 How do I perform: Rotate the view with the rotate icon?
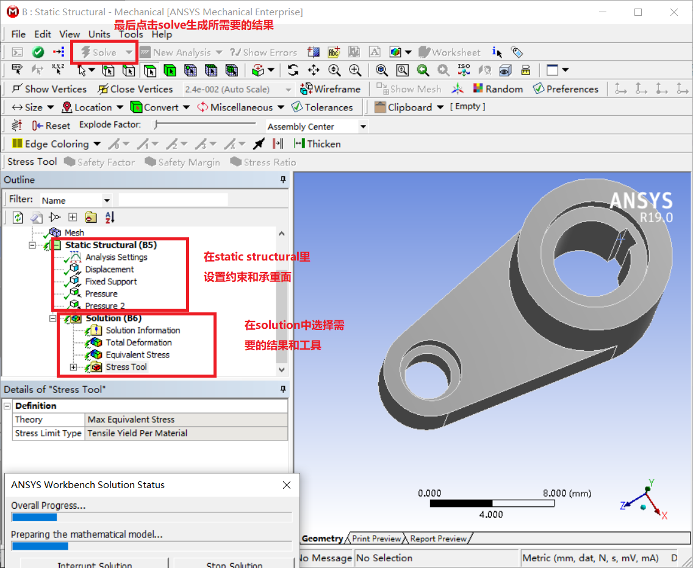pyautogui.click(x=293, y=70)
